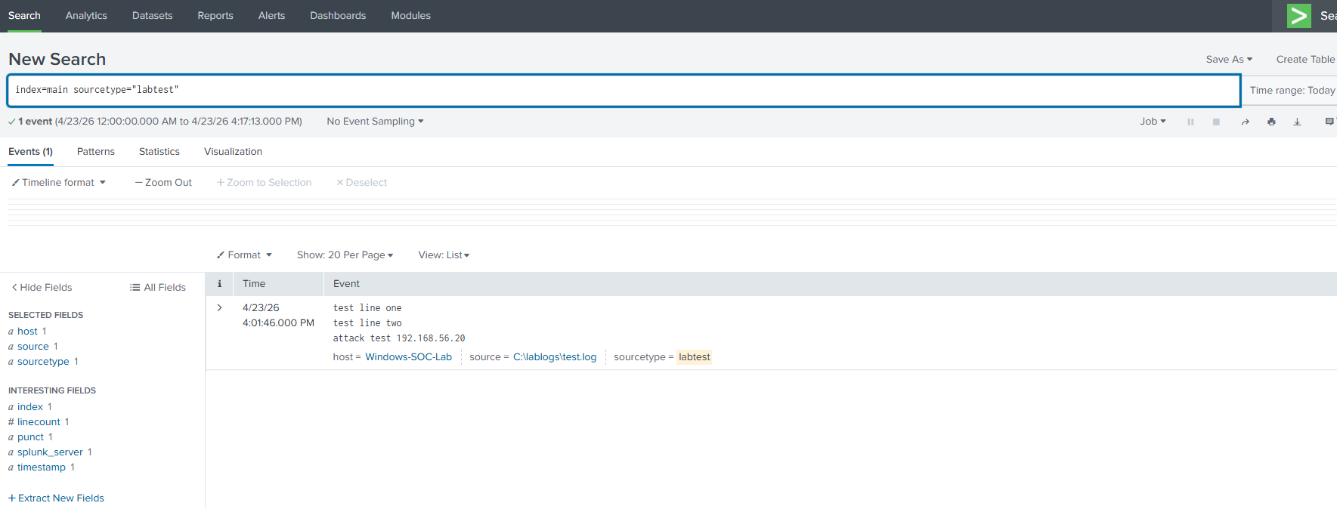Screen dimensions: 1337x509
Task: Open the View: List dropdown
Action: (444, 255)
